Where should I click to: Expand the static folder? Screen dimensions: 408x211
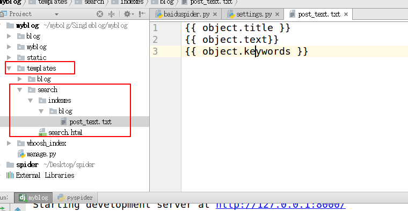click(9, 57)
